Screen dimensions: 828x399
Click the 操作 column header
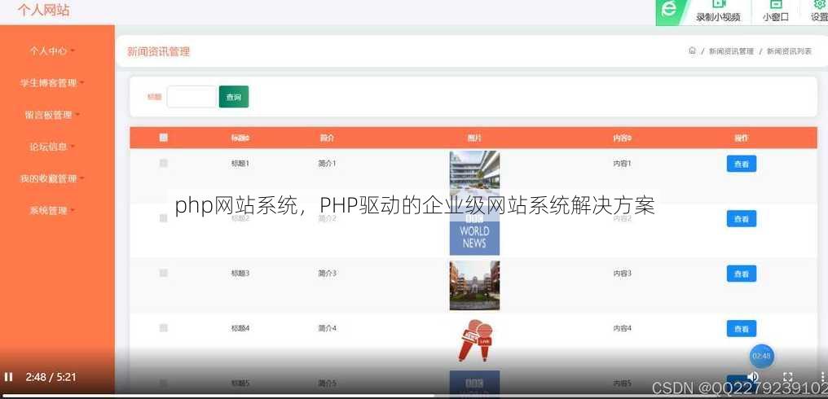[742, 138]
